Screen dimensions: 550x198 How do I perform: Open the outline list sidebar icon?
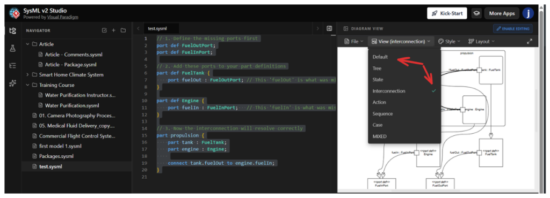tap(13, 65)
